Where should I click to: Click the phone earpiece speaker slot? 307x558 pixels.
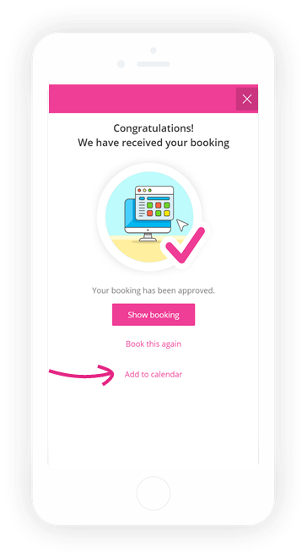(x=153, y=64)
